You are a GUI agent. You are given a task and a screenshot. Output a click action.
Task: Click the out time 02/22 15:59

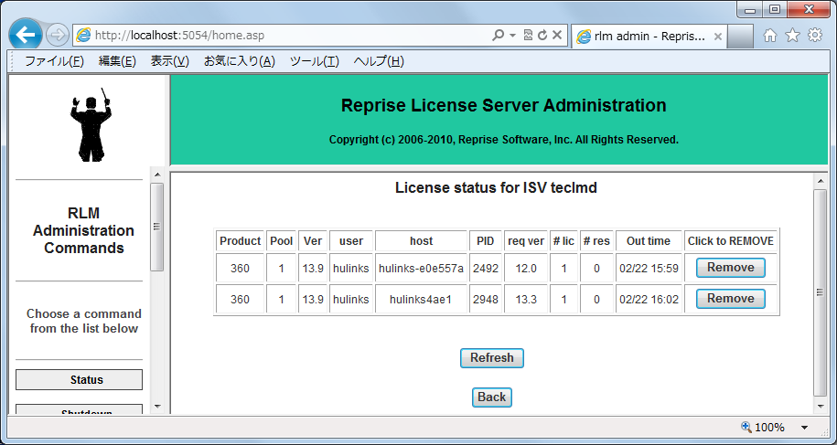(x=649, y=269)
